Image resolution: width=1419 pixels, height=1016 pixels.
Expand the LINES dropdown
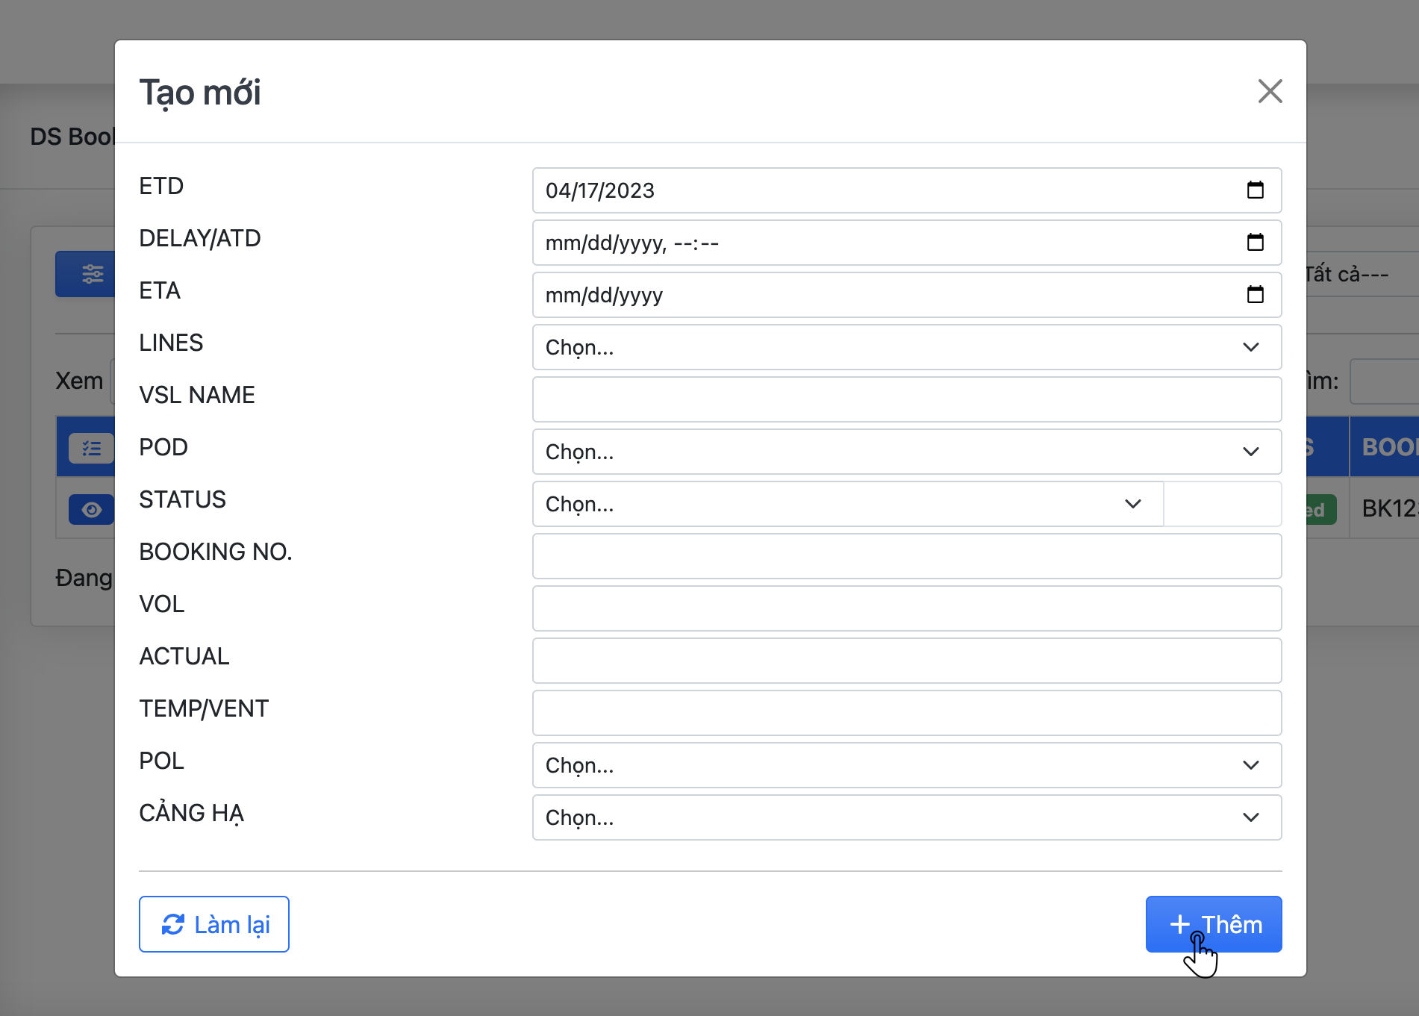tap(906, 347)
